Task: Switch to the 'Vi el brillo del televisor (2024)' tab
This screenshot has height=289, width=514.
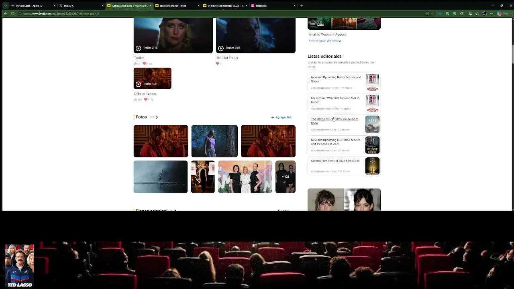Action: 225,6
